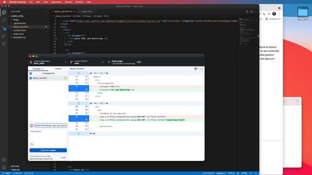Open the Current Repository dropdown
Viewport: 312px width, 175px height.
click(x=48, y=62)
